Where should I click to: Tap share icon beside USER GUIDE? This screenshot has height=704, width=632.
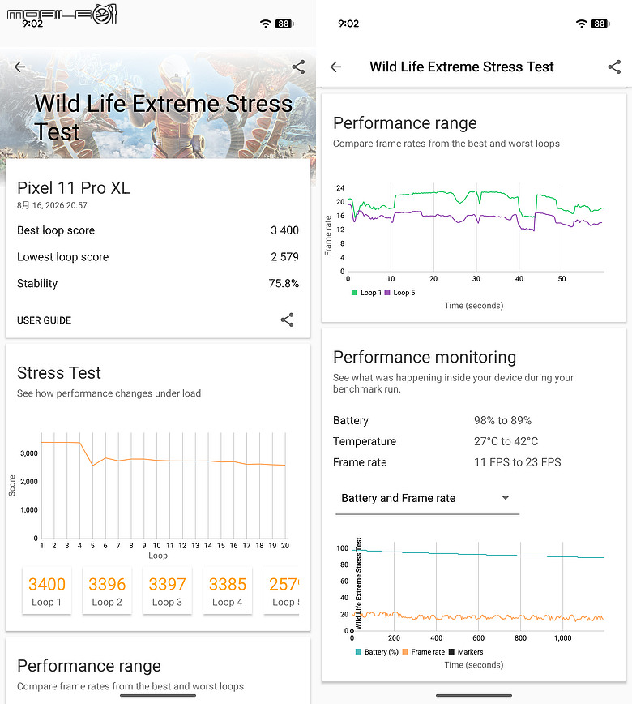pyautogui.click(x=287, y=320)
